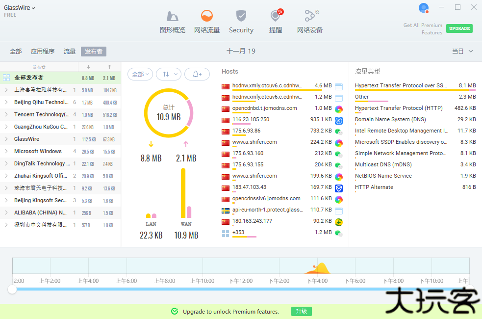The width and height of the screenshot is (482, 319).
Task: Click the WeChat icon on the +353 row
Action: (339, 234)
